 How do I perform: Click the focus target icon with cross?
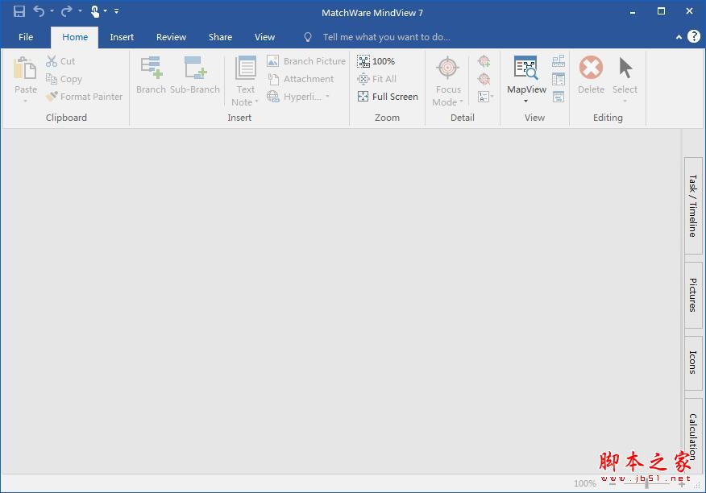484,79
